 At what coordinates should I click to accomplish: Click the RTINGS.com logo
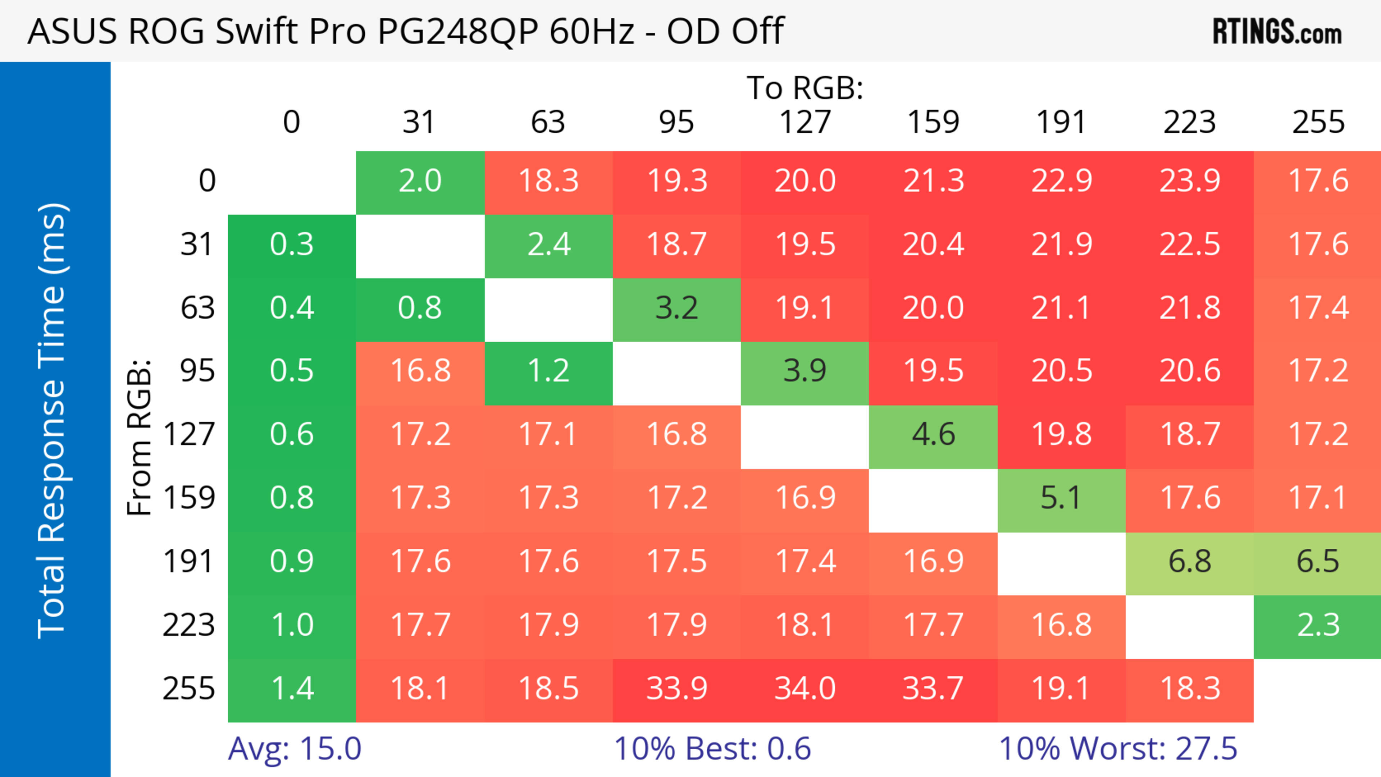(1277, 31)
